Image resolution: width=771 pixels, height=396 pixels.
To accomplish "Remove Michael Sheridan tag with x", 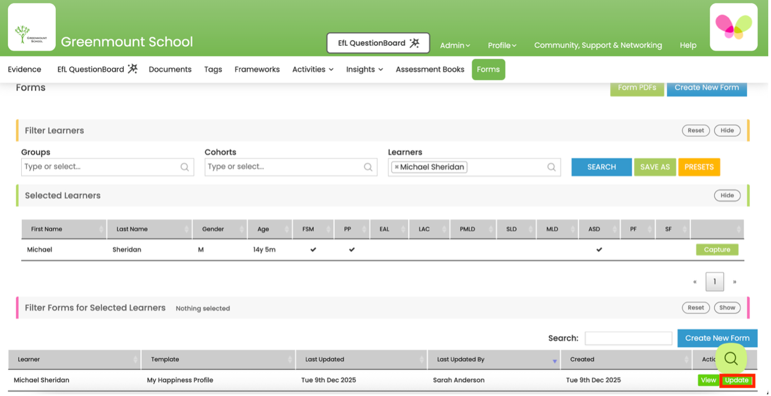I will tap(398, 168).
